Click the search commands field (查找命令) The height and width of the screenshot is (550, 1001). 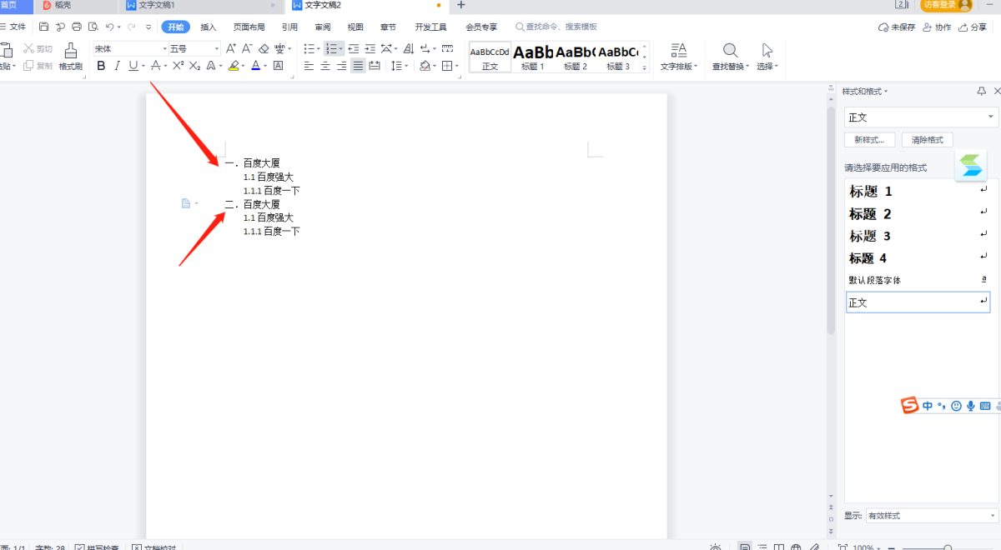coord(556,27)
